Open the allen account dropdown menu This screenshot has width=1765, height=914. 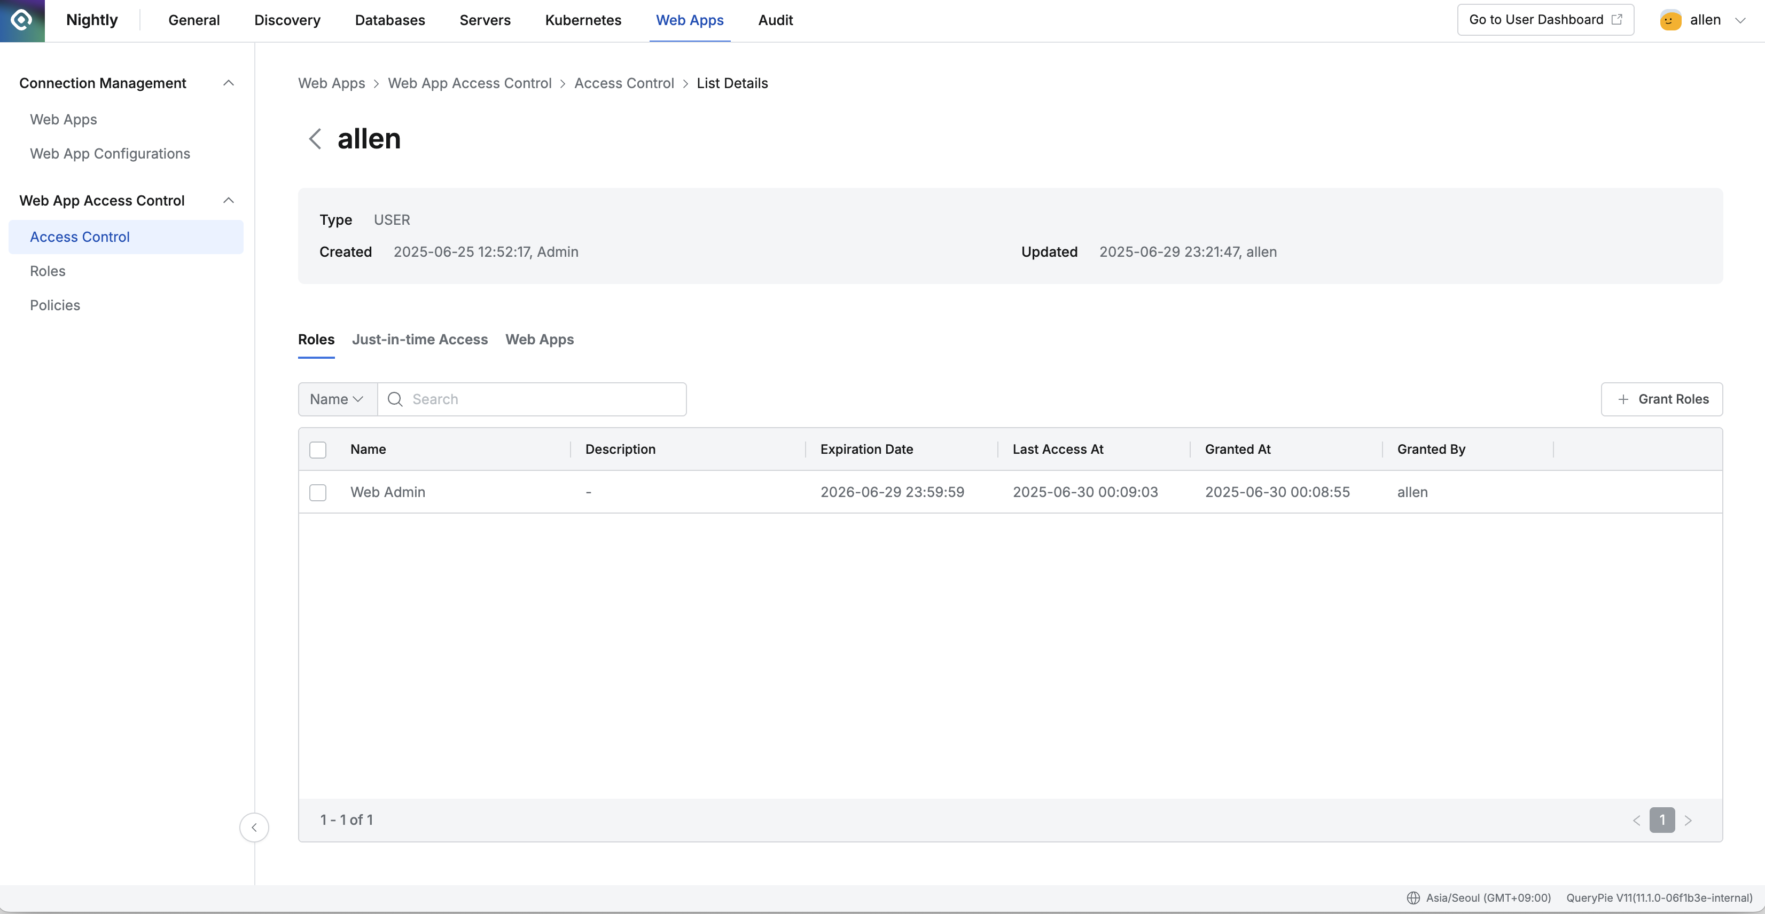[1740, 20]
